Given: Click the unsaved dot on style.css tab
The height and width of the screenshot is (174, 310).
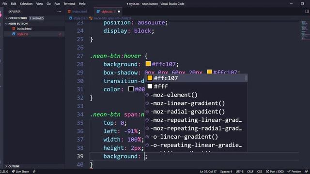Looking at the screenshot, I should 119,12.
